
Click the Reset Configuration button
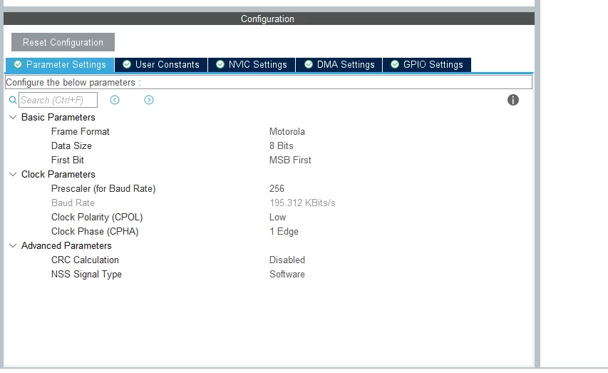pyautogui.click(x=63, y=42)
